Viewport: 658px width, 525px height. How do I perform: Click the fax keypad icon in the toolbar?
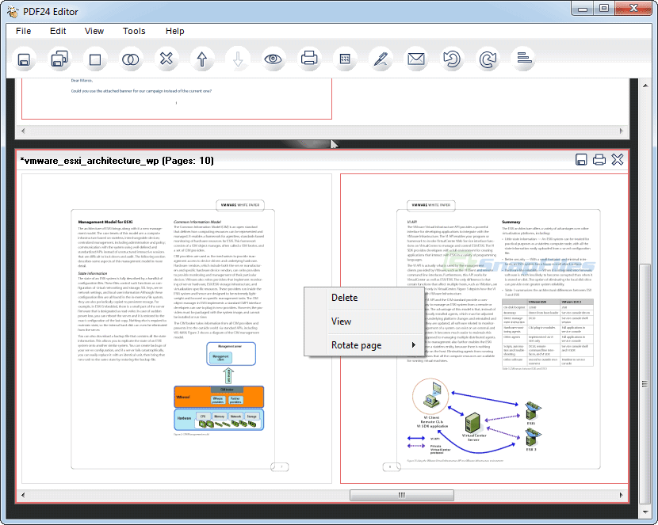coord(345,59)
